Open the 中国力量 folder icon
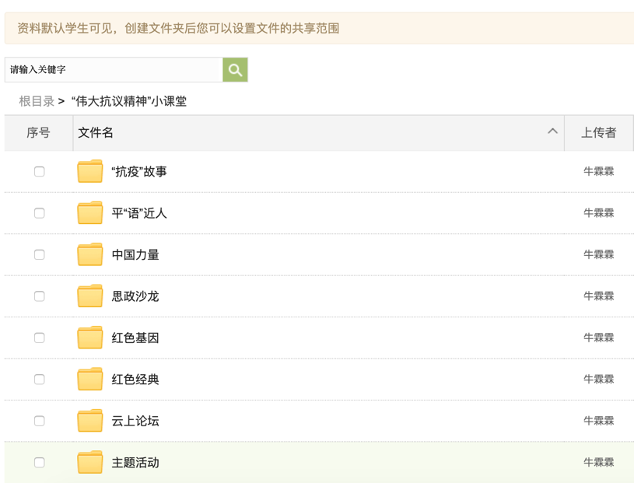This screenshot has height=483, width=634. click(x=90, y=254)
